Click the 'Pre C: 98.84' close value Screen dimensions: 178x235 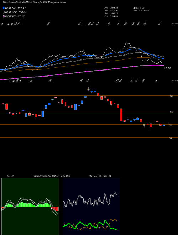(111, 16)
